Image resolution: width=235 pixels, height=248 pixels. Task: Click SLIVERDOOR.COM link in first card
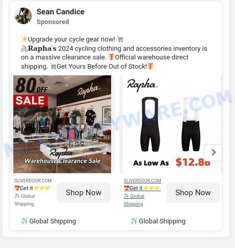[x=33, y=181]
